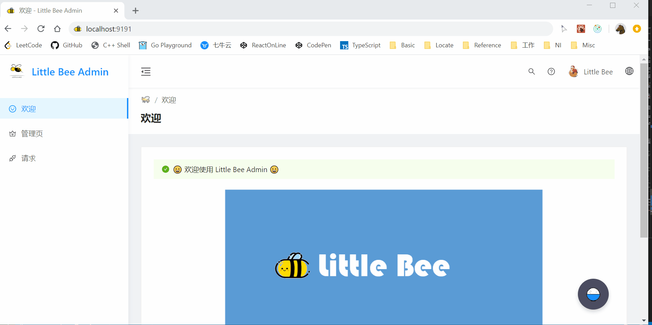The width and height of the screenshot is (652, 325).
Task: Open the Go Playground bookmark
Action: pyautogui.click(x=165, y=45)
